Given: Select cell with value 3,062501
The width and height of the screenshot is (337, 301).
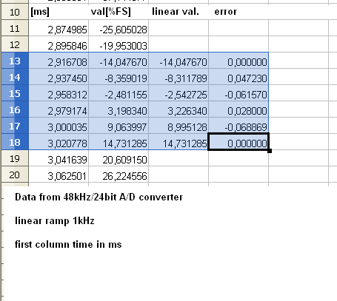Looking at the screenshot, I should coord(59,175).
